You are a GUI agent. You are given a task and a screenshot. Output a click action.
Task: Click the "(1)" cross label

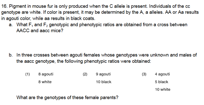pyautogui.click(x=27, y=74)
